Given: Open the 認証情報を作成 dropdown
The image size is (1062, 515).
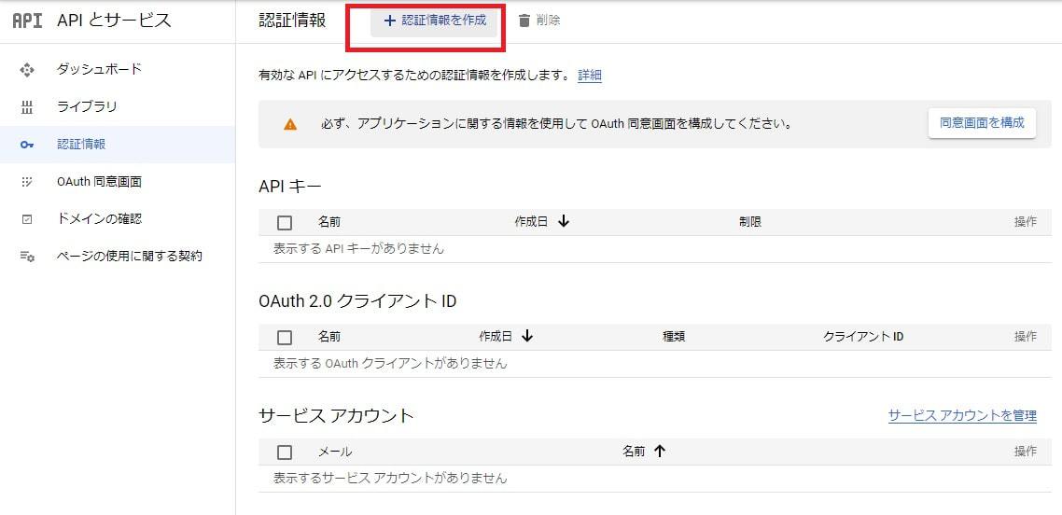Looking at the screenshot, I should coord(434,21).
